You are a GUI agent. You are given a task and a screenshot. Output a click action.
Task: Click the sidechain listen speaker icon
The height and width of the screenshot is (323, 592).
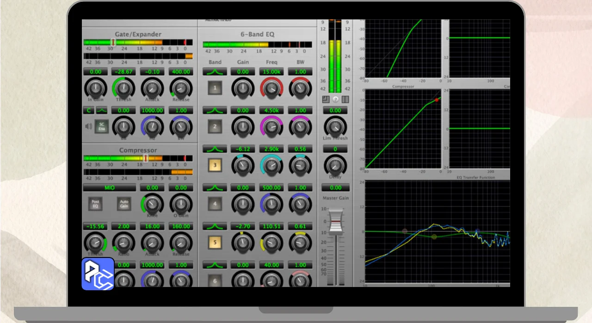tap(88, 126)
